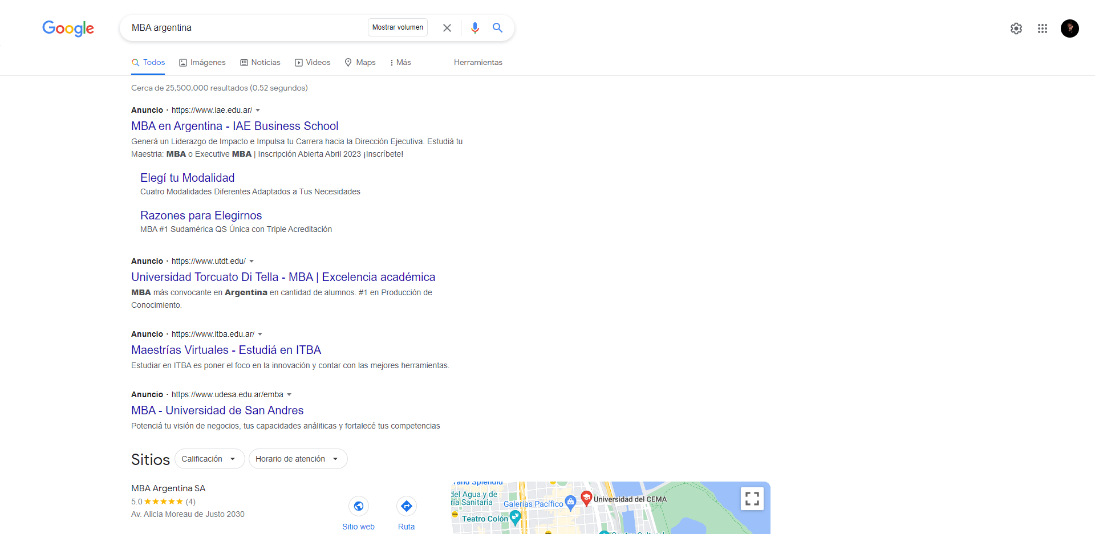
Task: Open the account profile avatar
Action: [1069, 28]
